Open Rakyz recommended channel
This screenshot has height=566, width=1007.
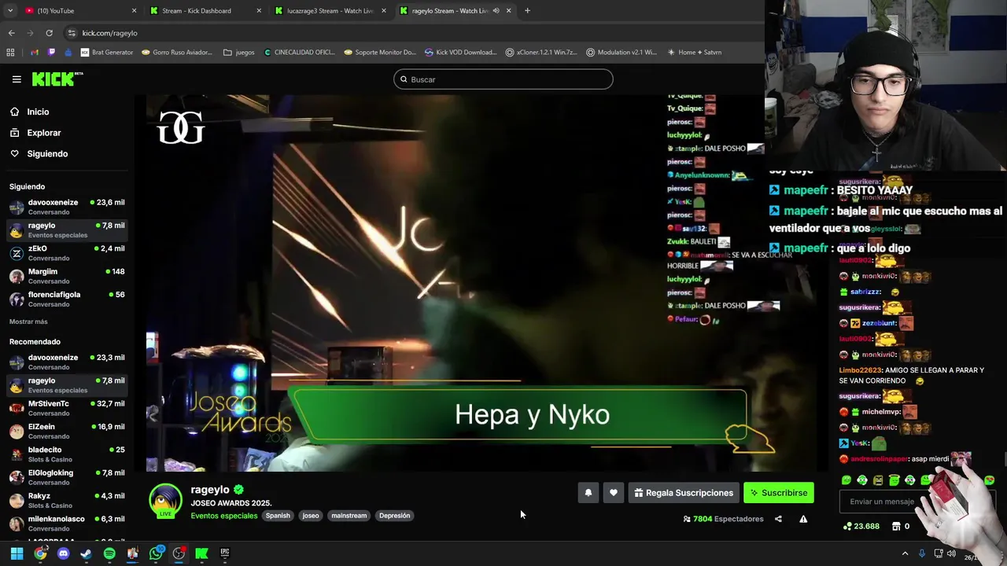tap(67, 500)
